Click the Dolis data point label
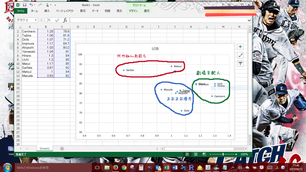The image size is (306, 172). (187, 110)
